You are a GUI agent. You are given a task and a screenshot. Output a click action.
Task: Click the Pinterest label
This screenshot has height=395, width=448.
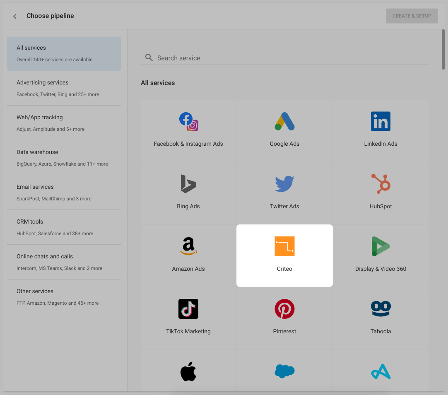(x=284, y=331)
